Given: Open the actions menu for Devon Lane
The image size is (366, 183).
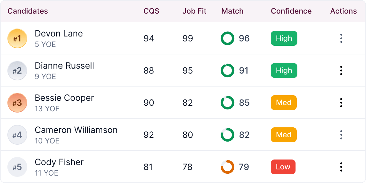Looking at the screenshot, I should point(341,38).
